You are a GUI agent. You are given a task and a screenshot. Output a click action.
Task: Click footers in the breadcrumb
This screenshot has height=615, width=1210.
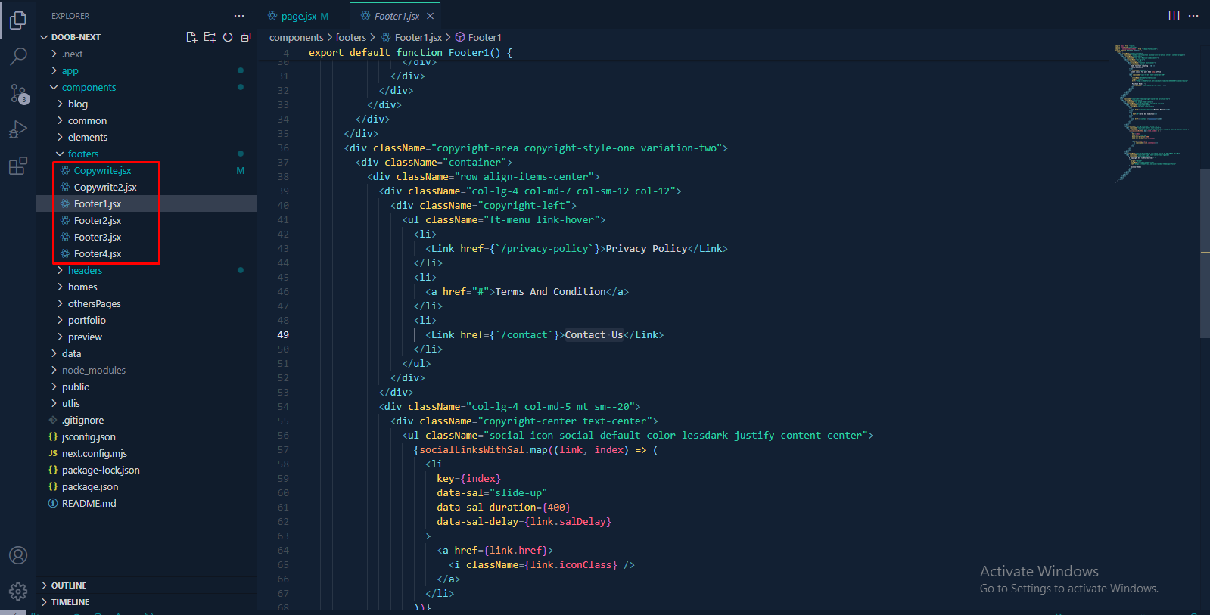[350, 37]
